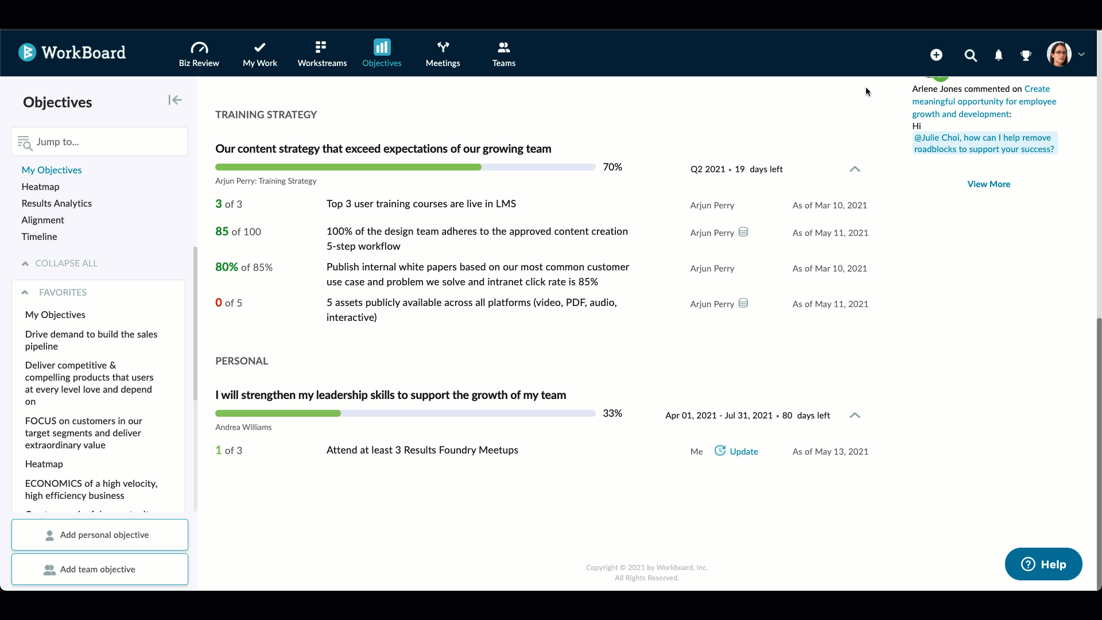Open favorite FOCUS on customers
Viewport: 1102px width, 620px height.
point(83,433)
